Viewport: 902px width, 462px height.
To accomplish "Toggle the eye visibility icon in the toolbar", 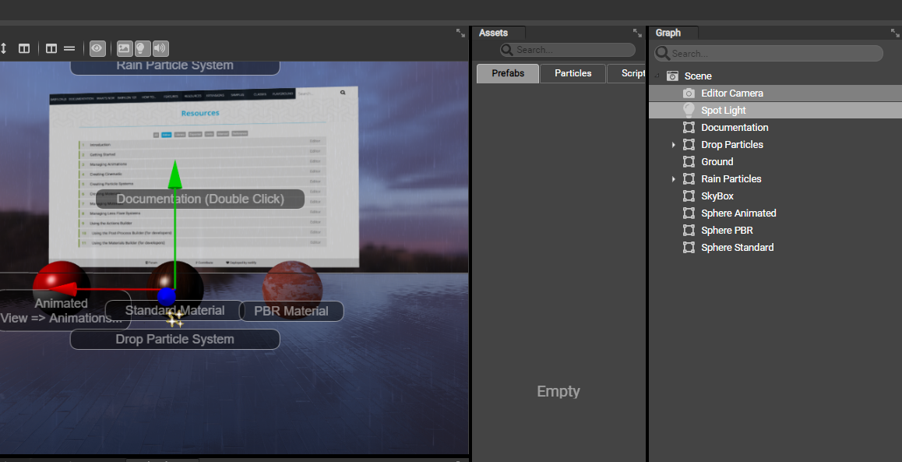I will pos(97,48).
